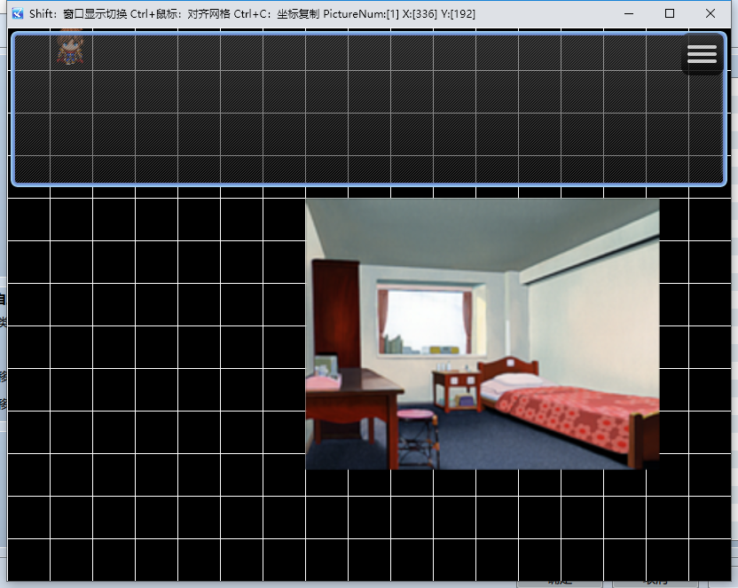Maximize the picture preview window

670,13
